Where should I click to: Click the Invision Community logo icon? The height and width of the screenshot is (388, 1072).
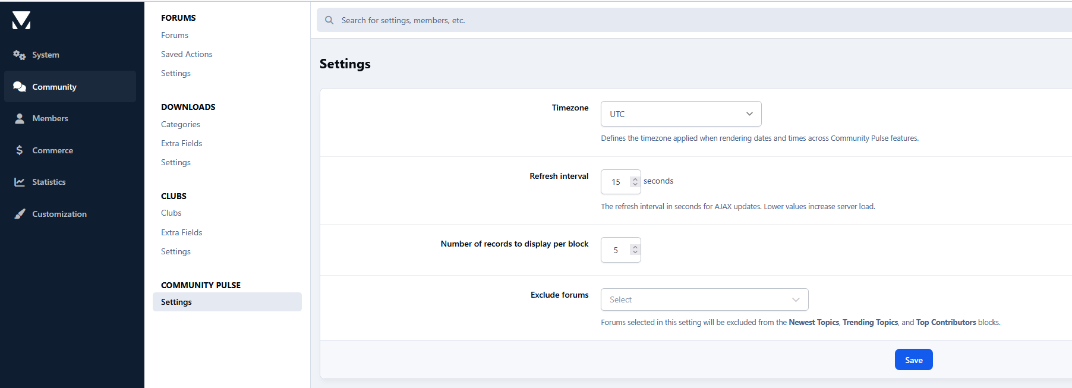tap(21, 20)
